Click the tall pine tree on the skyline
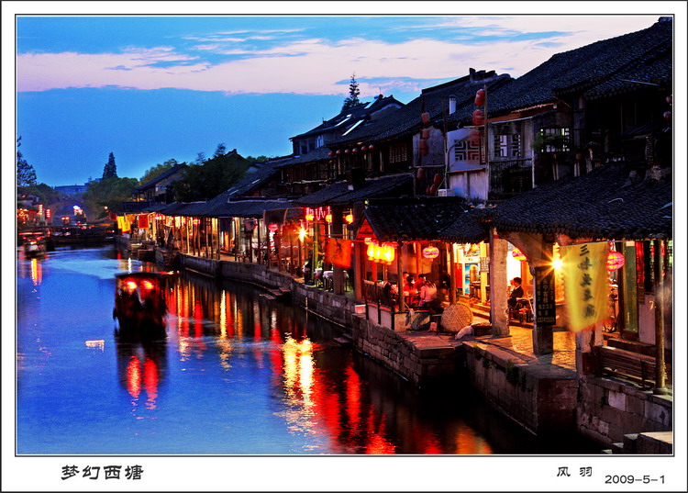688x493 pixels. (x=352, y=94)
